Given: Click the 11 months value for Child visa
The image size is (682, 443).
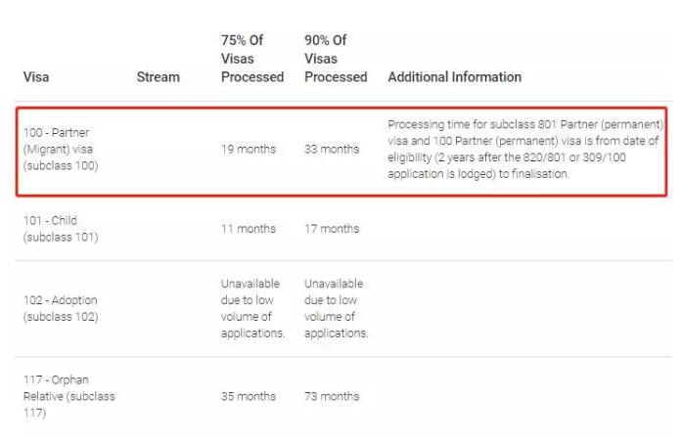Looking at the screenshot, I should click(249, 229).
